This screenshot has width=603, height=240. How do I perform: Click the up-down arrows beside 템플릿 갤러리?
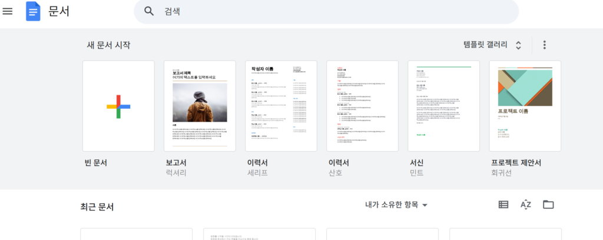518,45
